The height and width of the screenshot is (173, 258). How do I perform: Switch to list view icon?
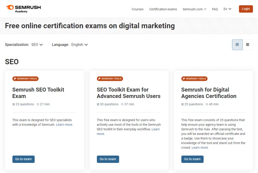click(247, 45)
